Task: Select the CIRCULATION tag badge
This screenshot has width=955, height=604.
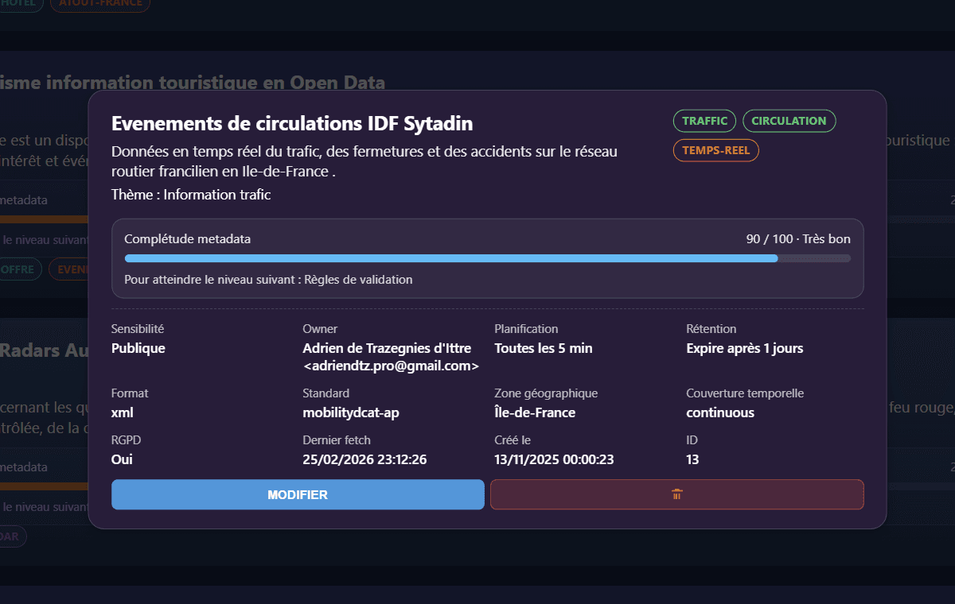Action: pos(789,121)
